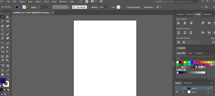Screen dimensions: 215x96
Task: Select the Hand tool
Action: (2, 74)
